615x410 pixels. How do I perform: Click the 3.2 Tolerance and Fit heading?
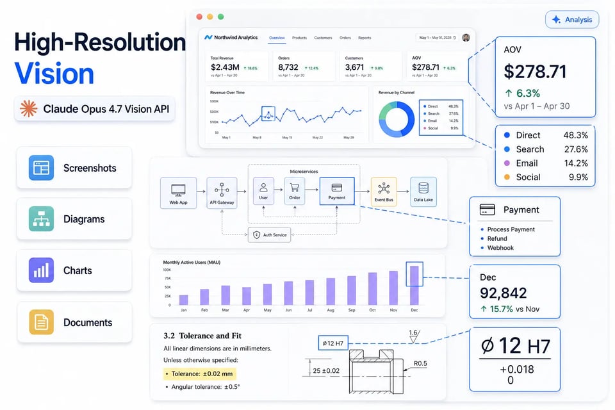coord(202,336)
